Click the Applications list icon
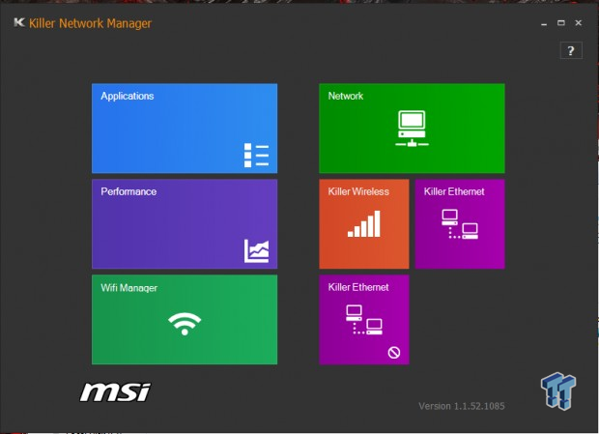This screenshot has height=434, width=599. pyautogui.click(x=256, y=155)
